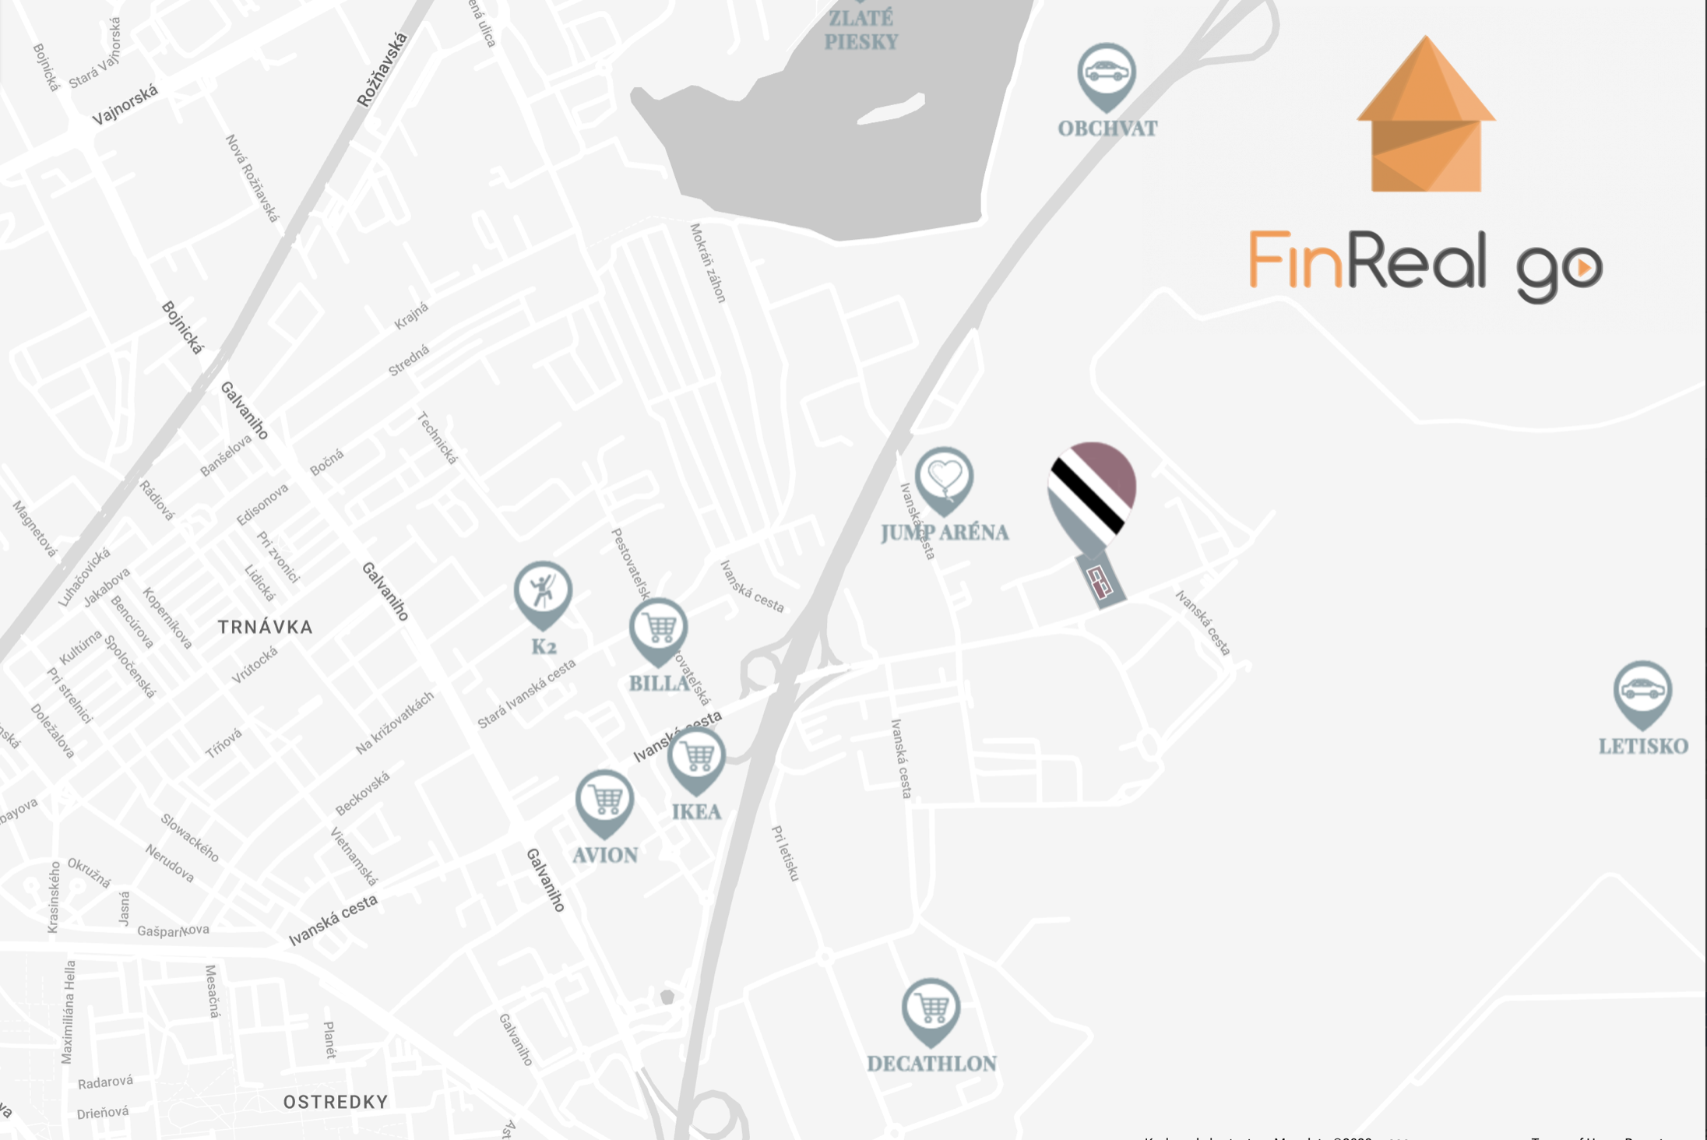Open the K2 climbing marker
Screen dimensions: 1707x1140
click(543, 595)
